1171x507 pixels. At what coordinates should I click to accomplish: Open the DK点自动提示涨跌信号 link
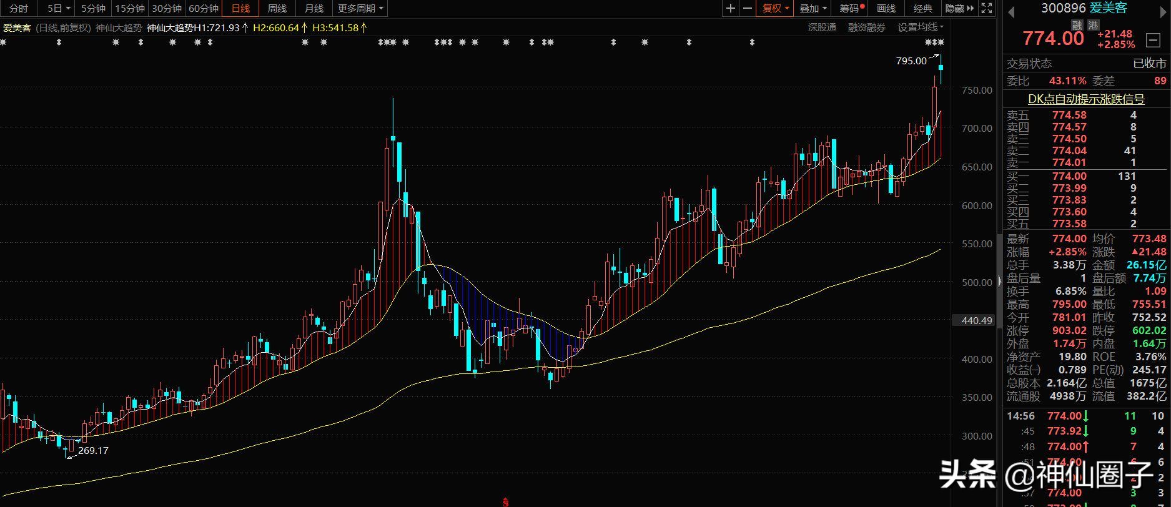1086,99
